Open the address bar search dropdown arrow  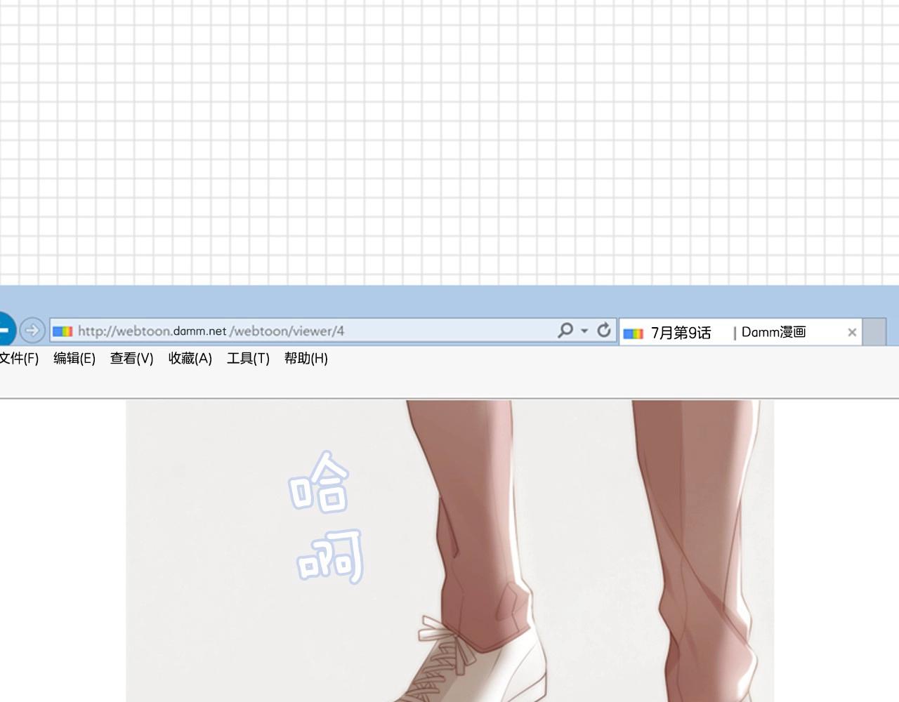pos(584,331)
